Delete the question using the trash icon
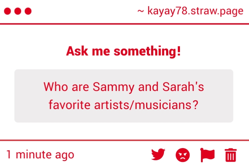Viewport: 249px width, 168px height. point(231,155)
